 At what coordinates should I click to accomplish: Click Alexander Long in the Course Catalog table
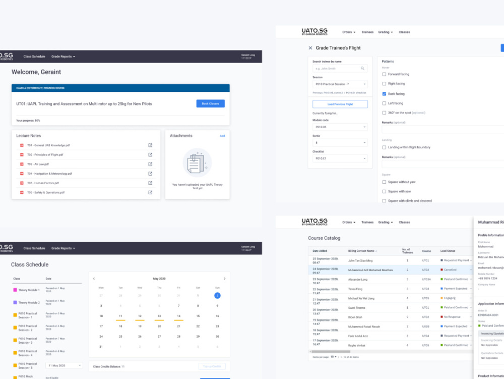point(357,279)
